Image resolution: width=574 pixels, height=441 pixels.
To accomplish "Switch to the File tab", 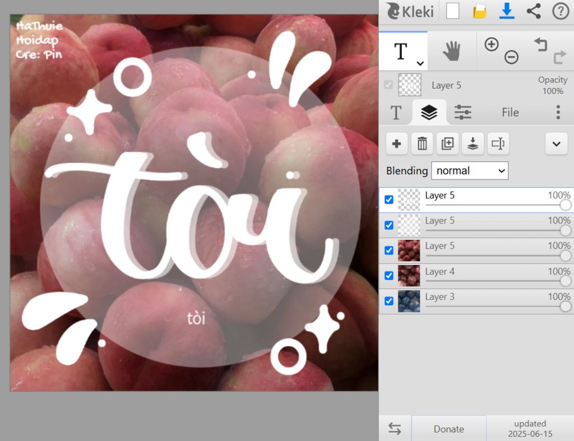I will pyautogui.click(x=510, y=113).
